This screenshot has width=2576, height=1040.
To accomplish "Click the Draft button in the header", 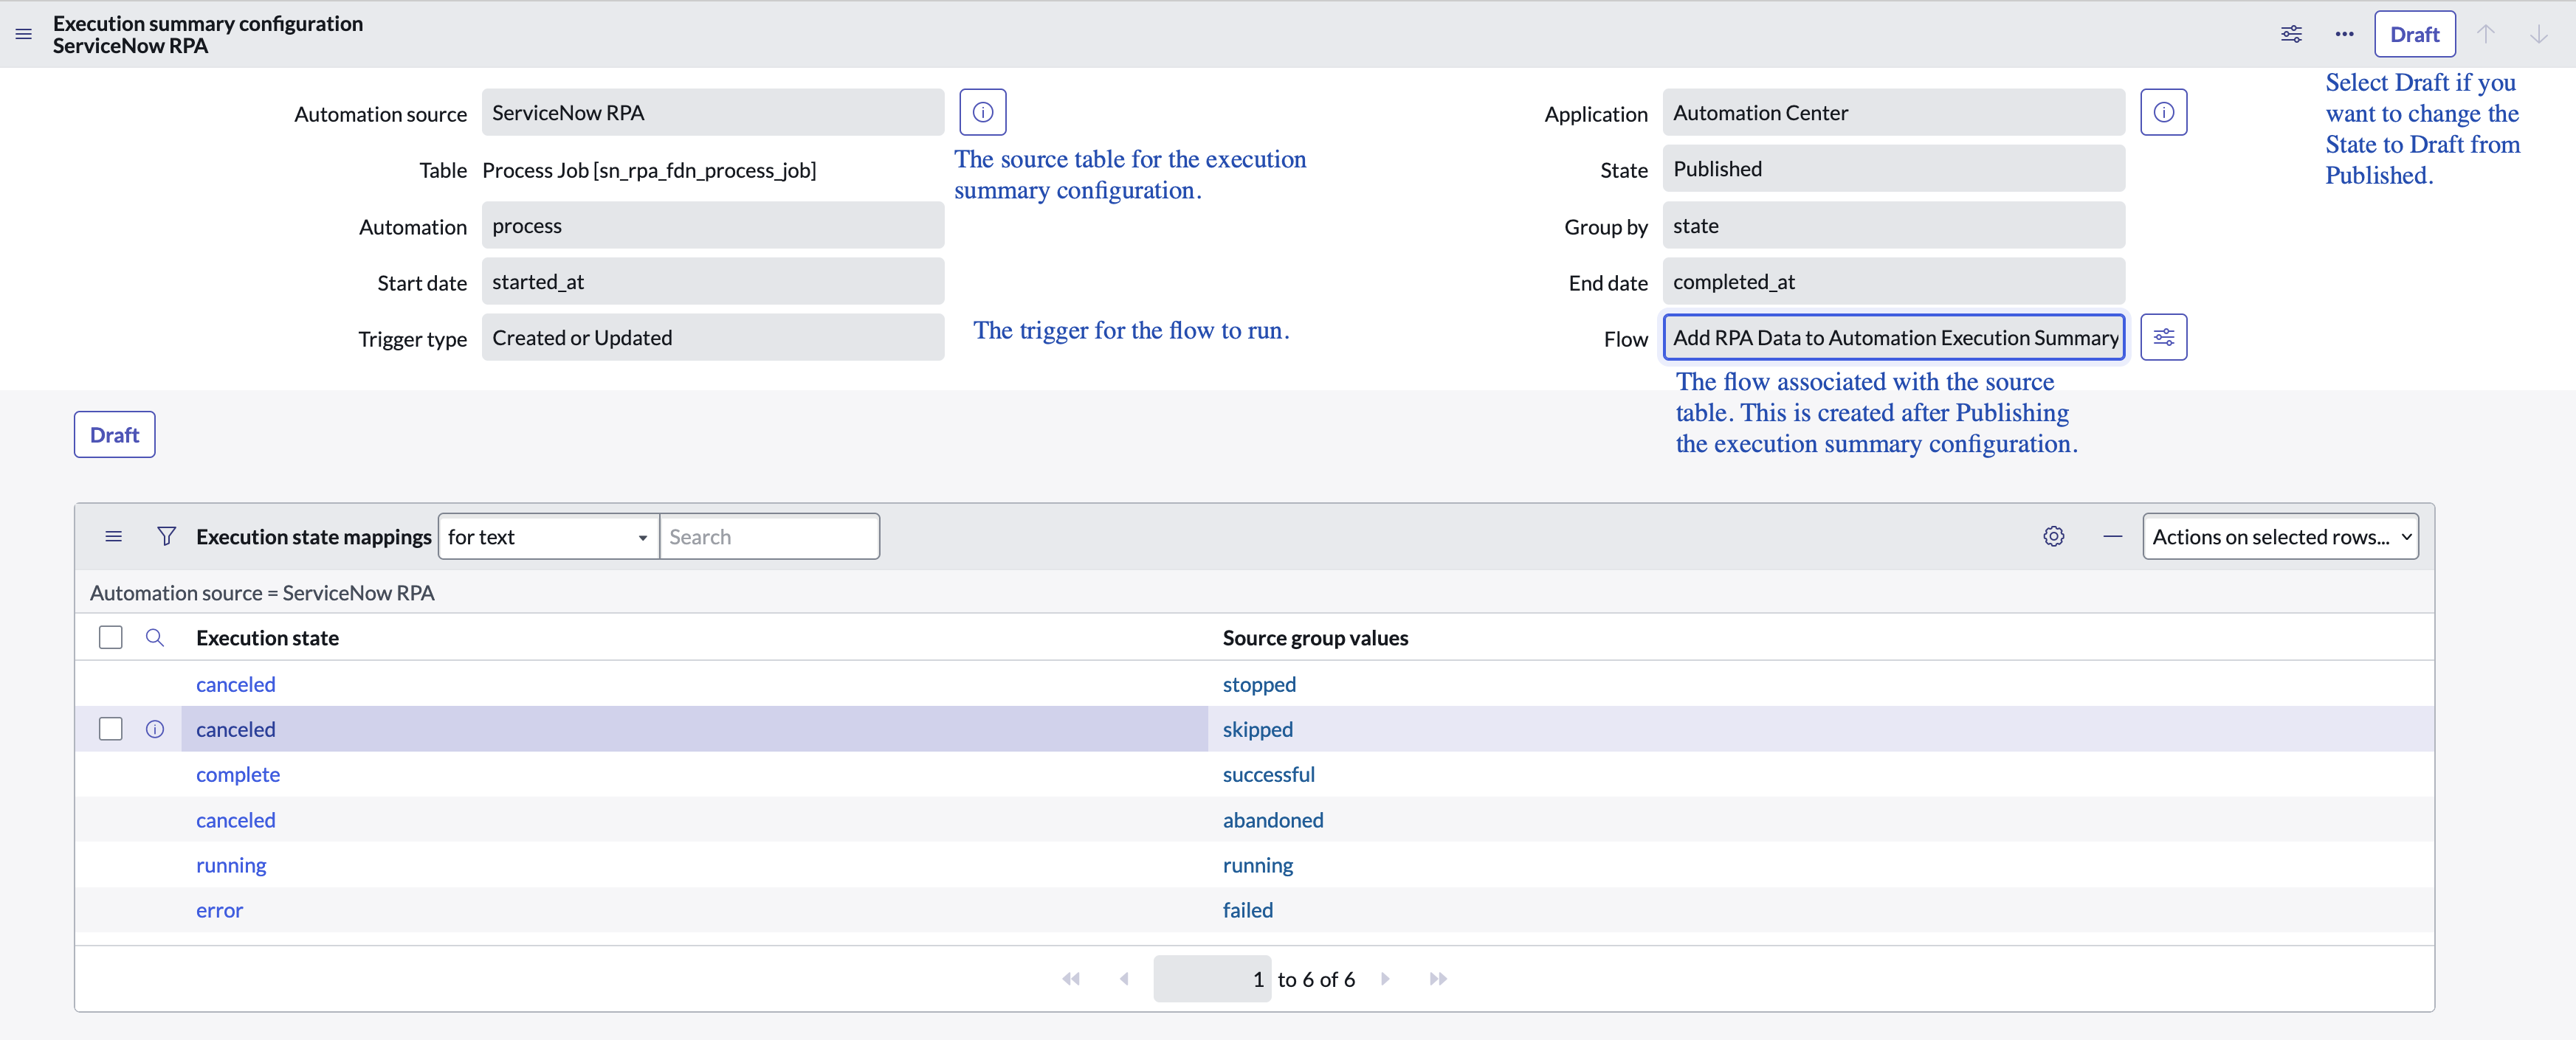I will pos(2414,34).
